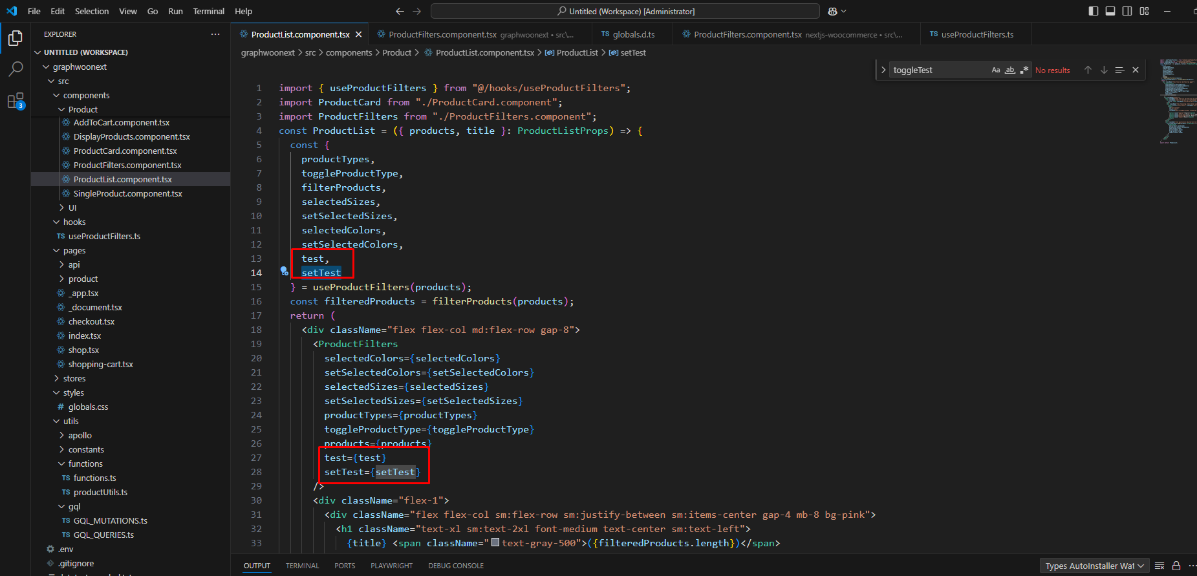Clear the output panel log
Viewport: 1197px width, 576px height.
[1159, 566]
